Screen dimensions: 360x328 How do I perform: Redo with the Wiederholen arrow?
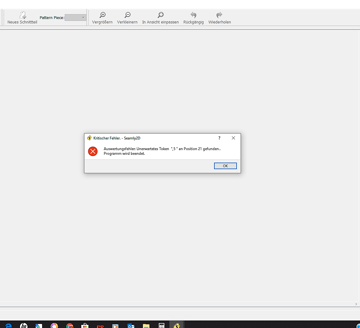[x=219, y=15]
